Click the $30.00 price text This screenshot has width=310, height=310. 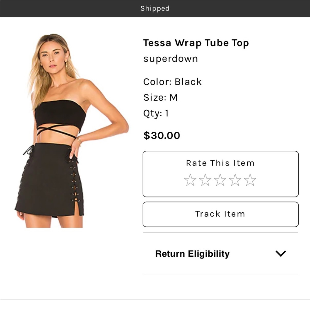pos(161,135)
